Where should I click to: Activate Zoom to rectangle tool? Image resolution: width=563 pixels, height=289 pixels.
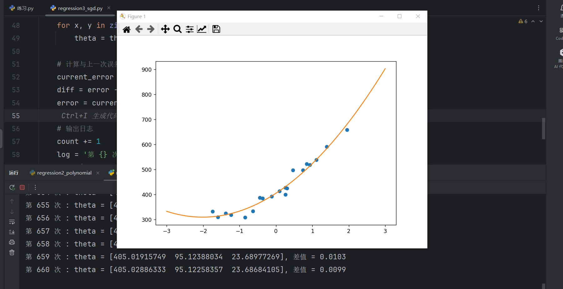[x=177, y=29]
